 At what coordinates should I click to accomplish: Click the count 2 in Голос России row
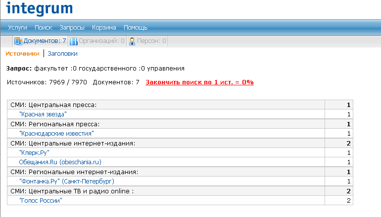point(349,201)
